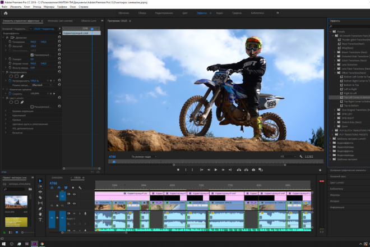Click Go to In point button
Screen dimensions: 370x247
click(201, 170)
